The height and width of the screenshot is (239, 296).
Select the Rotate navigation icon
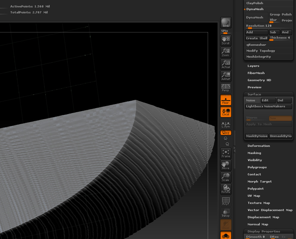tap(226, 189)
